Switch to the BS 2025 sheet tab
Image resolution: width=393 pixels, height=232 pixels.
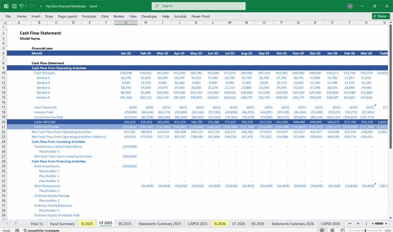pos(125,223)
